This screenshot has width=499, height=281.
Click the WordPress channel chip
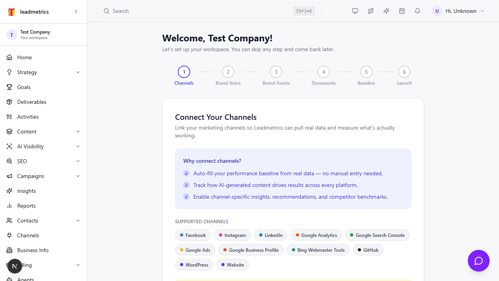coord(194,265)
